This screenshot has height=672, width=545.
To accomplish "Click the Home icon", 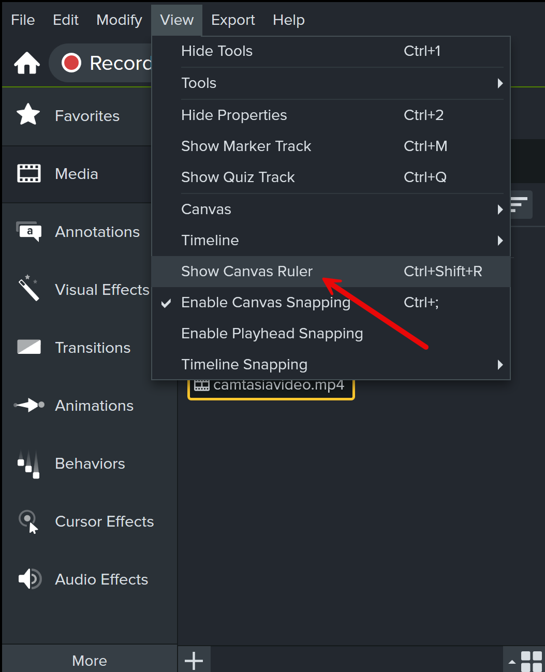I will pyautogui.click(x=27, y=63).
